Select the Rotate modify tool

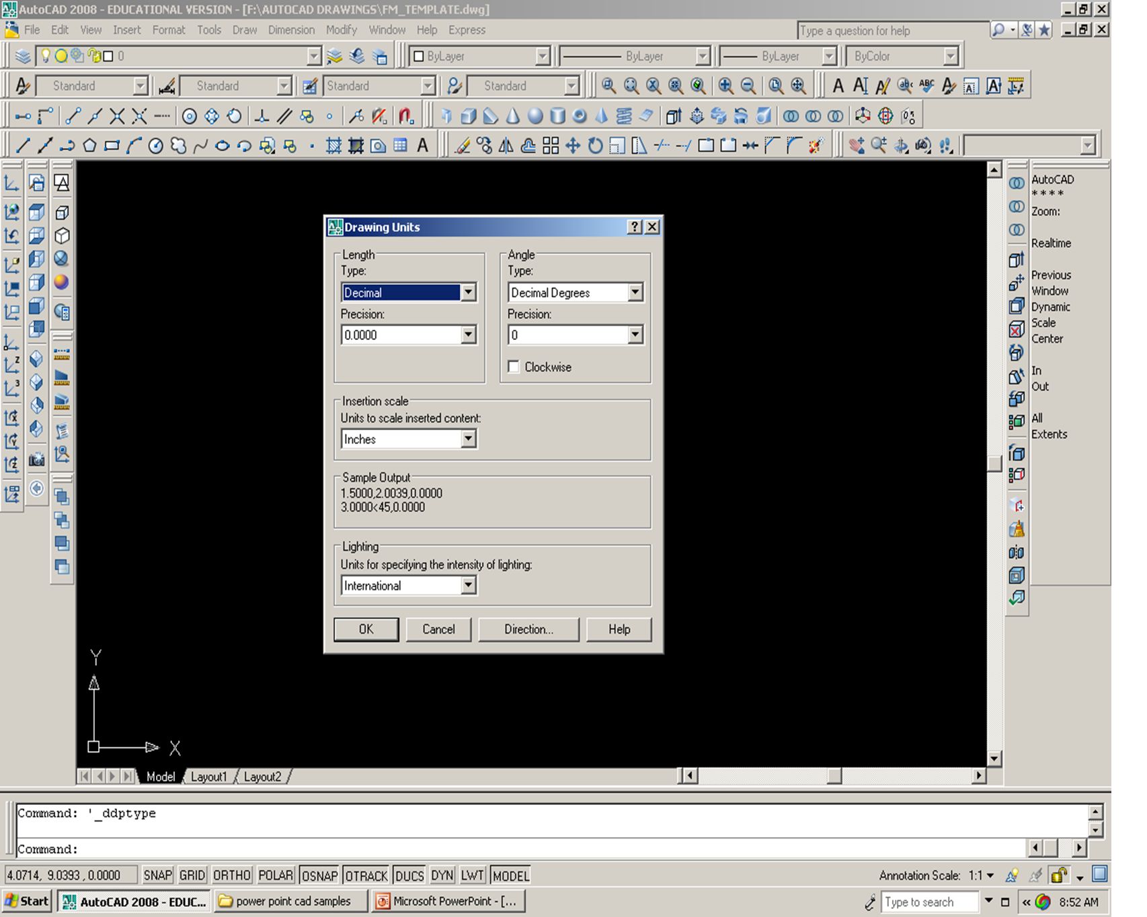pos(595,145)
